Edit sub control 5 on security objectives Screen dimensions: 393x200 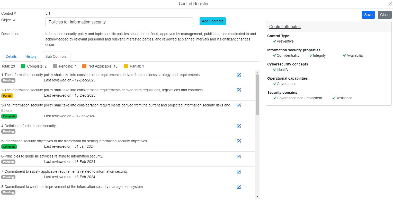239,141
